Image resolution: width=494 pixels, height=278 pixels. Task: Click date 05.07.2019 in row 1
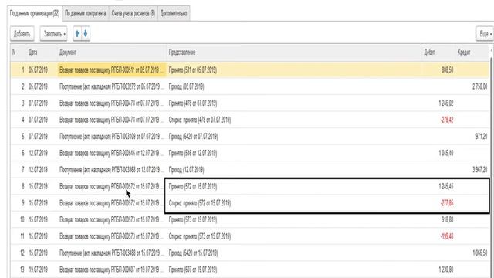pyautogui.click(x=38, y=70)
